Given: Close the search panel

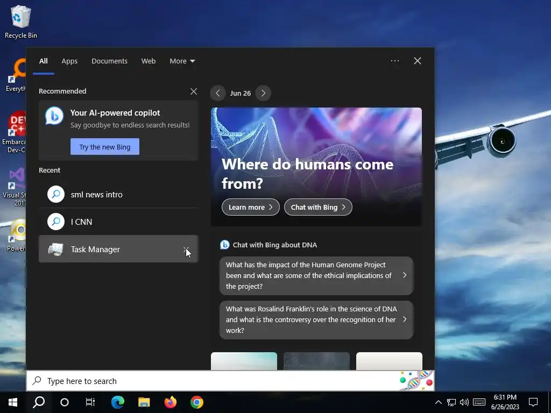Looking at the screenshot, I should (x=418, y=61).
